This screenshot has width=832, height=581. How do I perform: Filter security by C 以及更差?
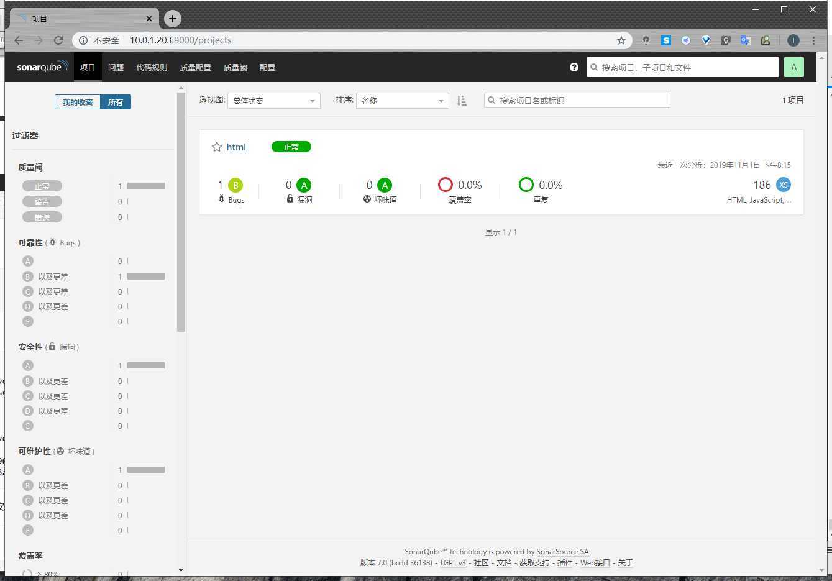pos(45,396)
